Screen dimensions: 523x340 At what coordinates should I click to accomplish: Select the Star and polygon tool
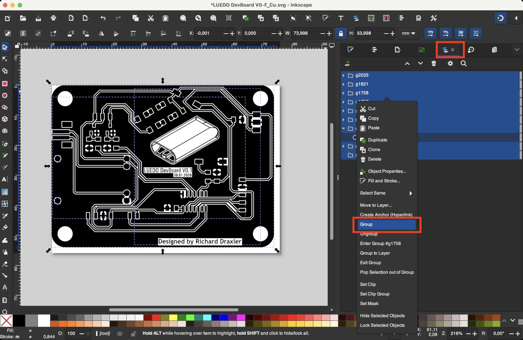click(x=5, y=107)
